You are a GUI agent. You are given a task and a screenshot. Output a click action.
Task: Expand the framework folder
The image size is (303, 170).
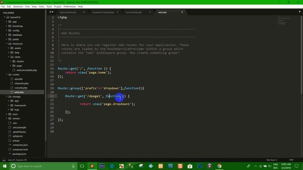9,105
